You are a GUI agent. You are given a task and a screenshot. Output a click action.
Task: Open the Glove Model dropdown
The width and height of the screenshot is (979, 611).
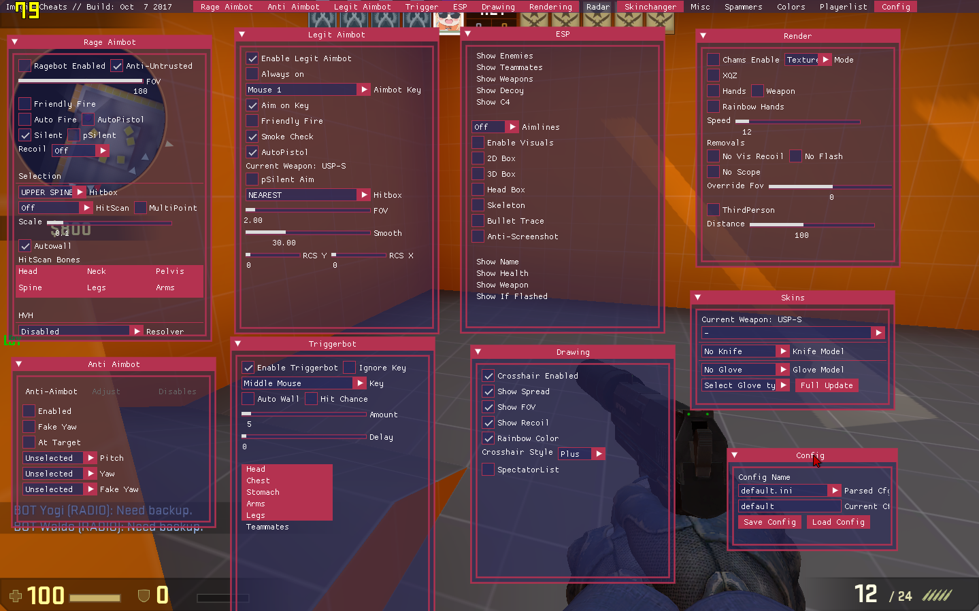click(x=746, y=369)
